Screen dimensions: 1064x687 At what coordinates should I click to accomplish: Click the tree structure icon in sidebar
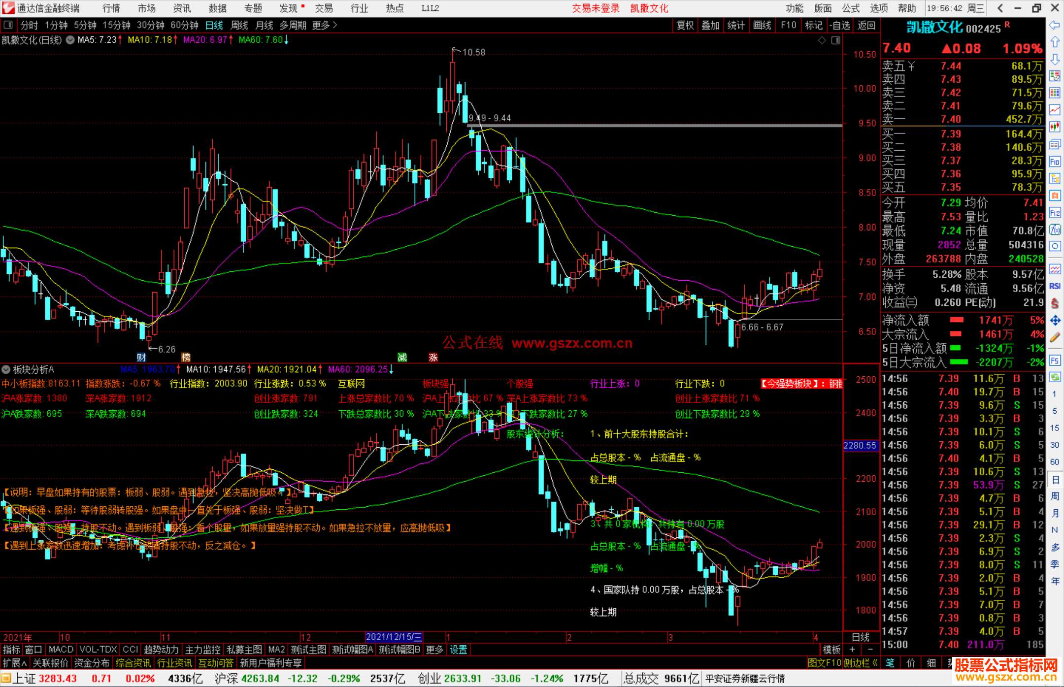point(1055,178)
